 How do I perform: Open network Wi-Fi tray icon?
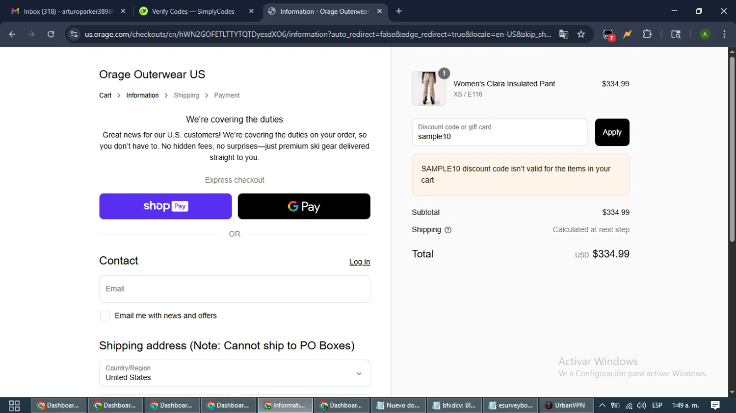pos(629,406)
